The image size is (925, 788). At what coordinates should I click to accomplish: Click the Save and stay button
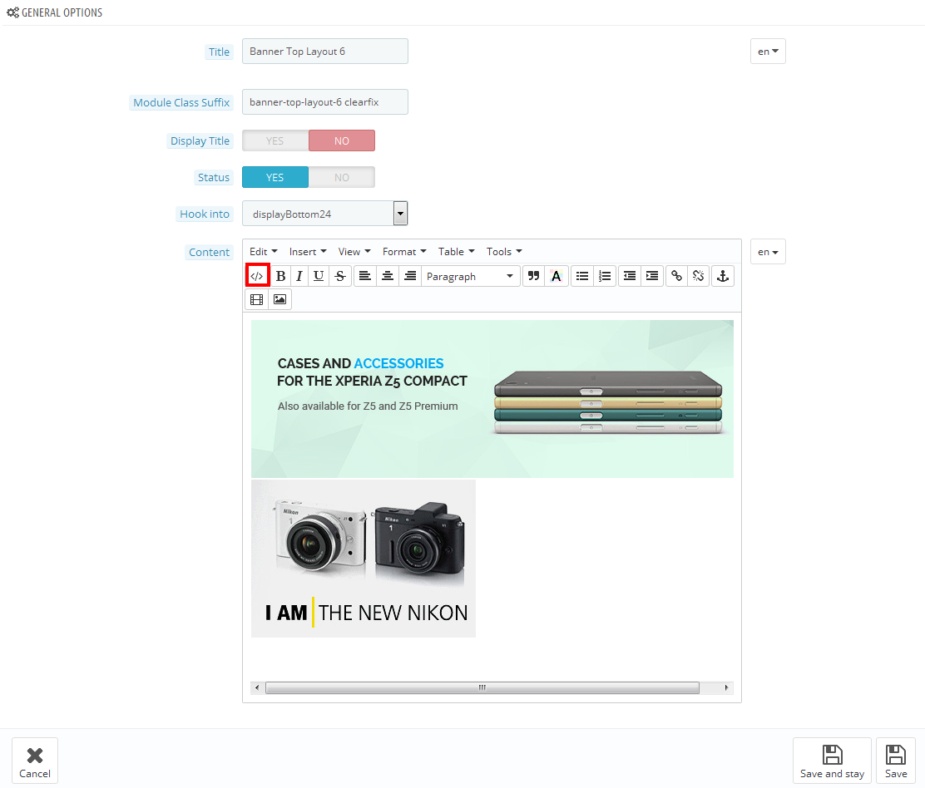tap(832, 761)
